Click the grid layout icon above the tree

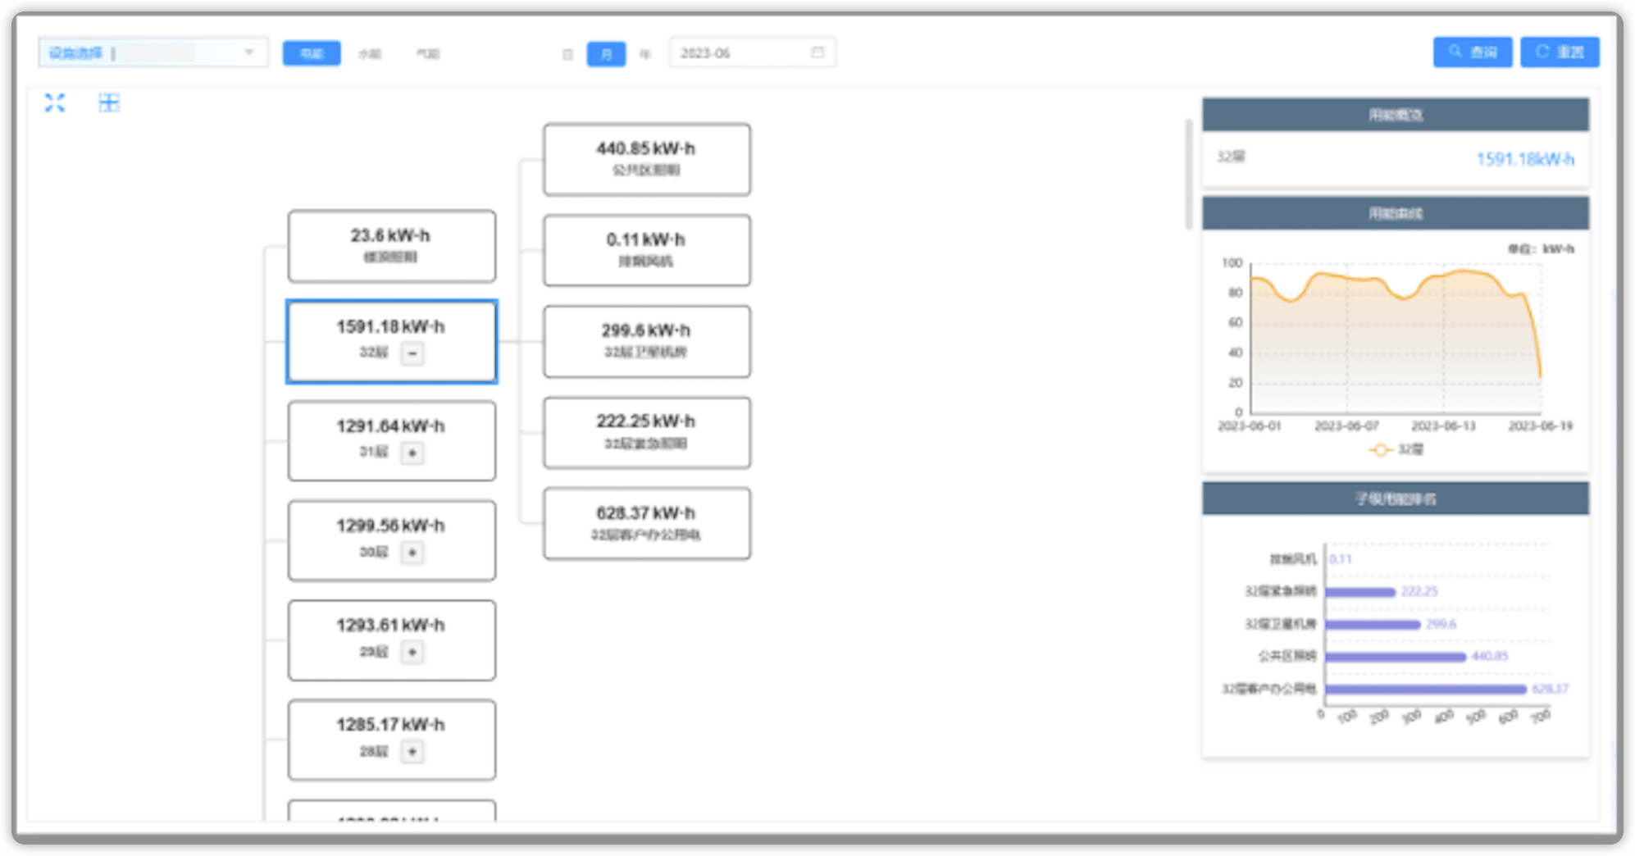(x=109, y=102)
